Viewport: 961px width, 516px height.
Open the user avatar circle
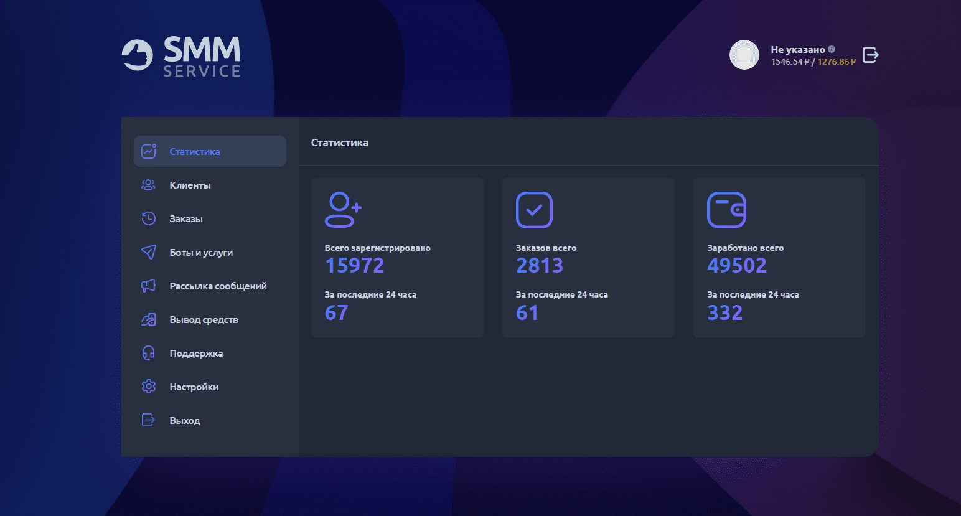pyautogui.click(x=744, y=55)
